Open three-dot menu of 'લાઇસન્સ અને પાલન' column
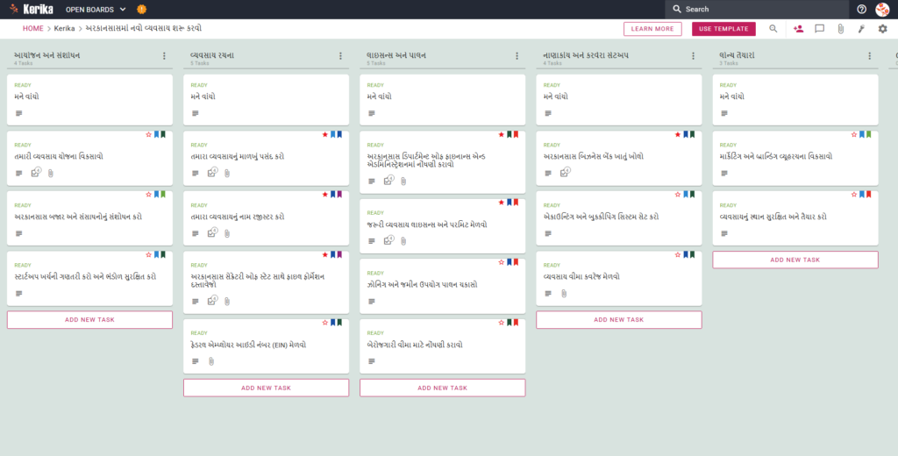 (x=517, y=56)
